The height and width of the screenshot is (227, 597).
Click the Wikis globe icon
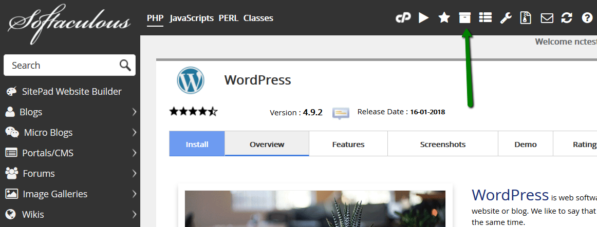[11, 215]
